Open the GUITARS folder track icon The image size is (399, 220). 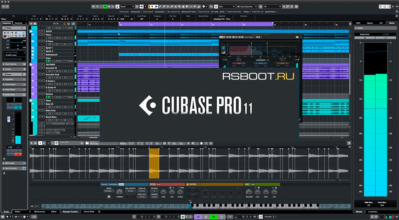point(31,64)
